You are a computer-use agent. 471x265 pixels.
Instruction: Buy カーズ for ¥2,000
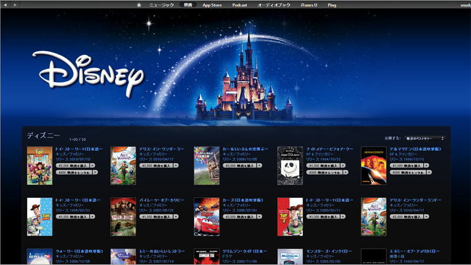(240, 217)
